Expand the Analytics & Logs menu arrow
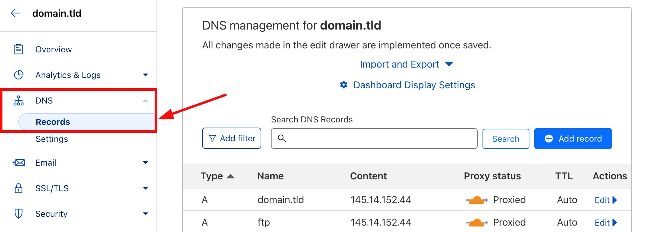Image resolution: width=646 pixels, height=232 pixels. click(x=146, y=75)
